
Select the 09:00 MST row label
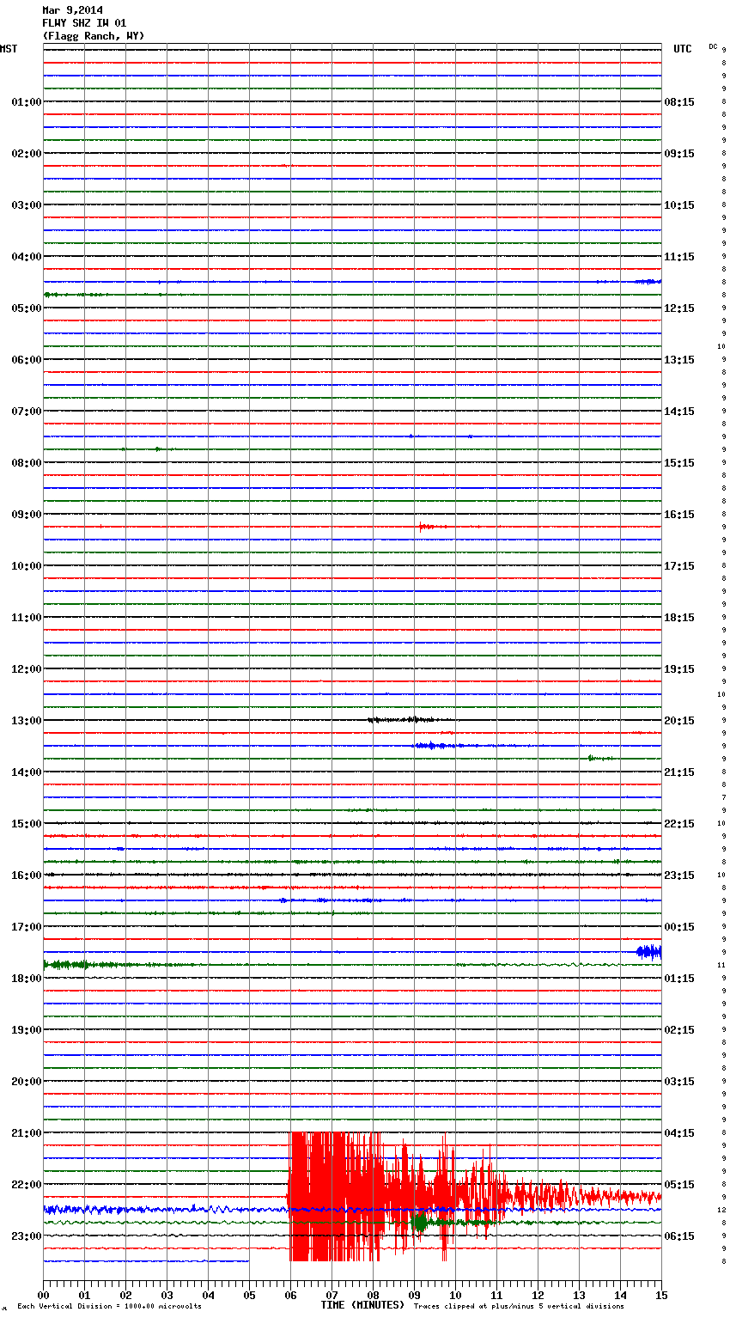click(26, 515)
